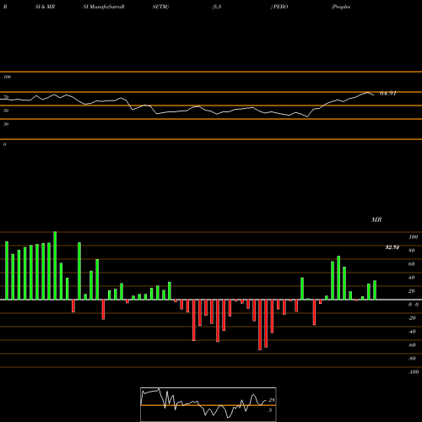Click the RSI axis '100' label on left
The image size is (422, 422).
coord(7,77)
